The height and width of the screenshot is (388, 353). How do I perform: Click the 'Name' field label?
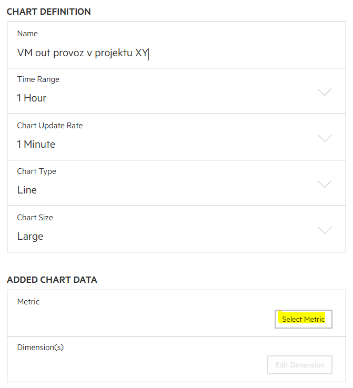[27, 34]
